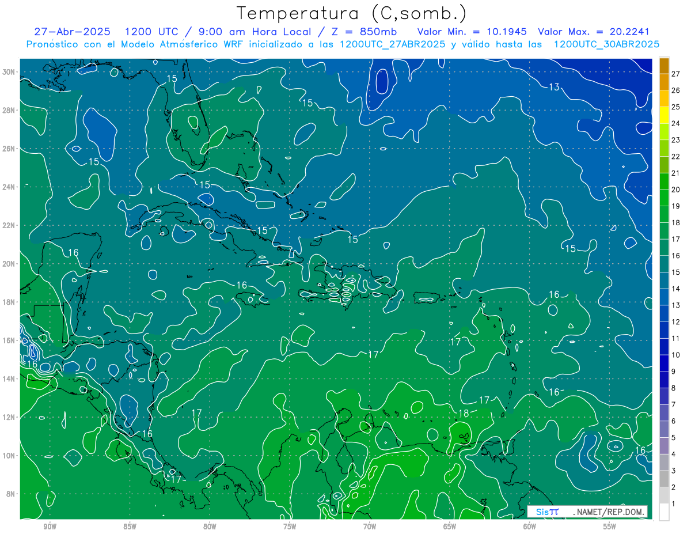The width and height of the screenshot is (691, 534).
Task: Click the color scale label "20"
Action: (676, 190)
